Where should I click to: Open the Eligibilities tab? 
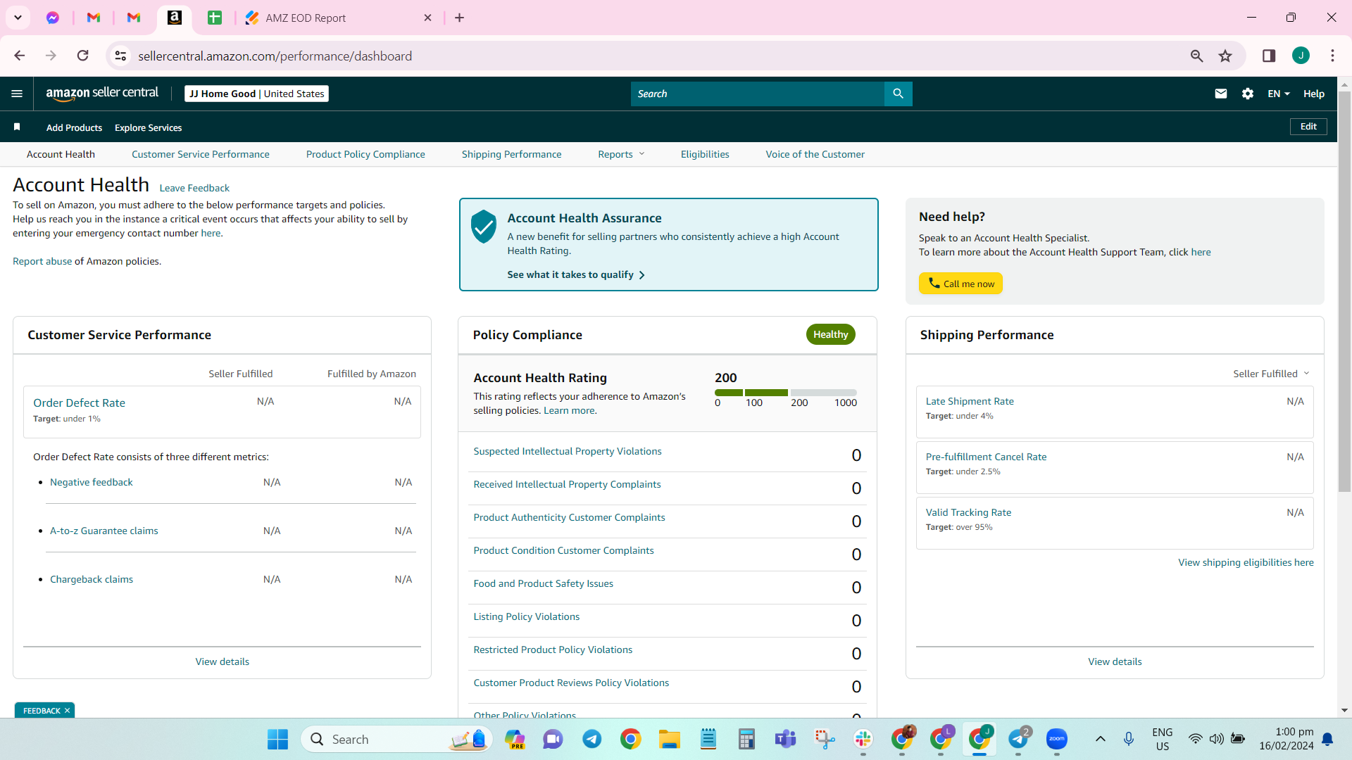pyautogui.click(x=705, y=154)
